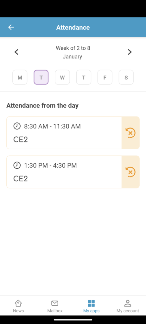Open the My account tab
Viewport: 146px width, 324px height.
tap(128, 306)
